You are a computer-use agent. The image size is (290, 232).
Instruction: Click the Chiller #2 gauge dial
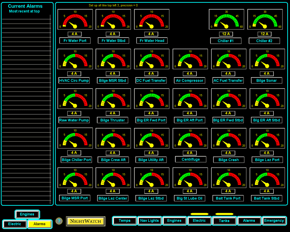click(x=265, y=19)
